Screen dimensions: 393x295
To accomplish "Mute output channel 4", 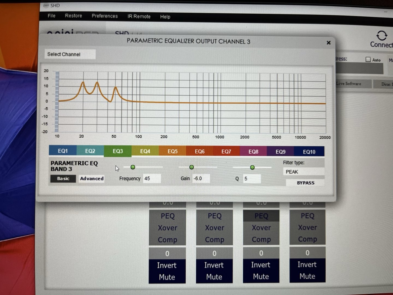I will [x=307, y=276].
